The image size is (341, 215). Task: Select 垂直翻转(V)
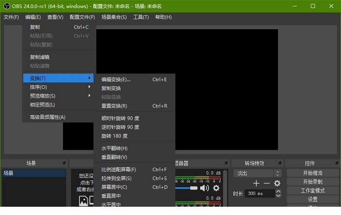[134, 157]
